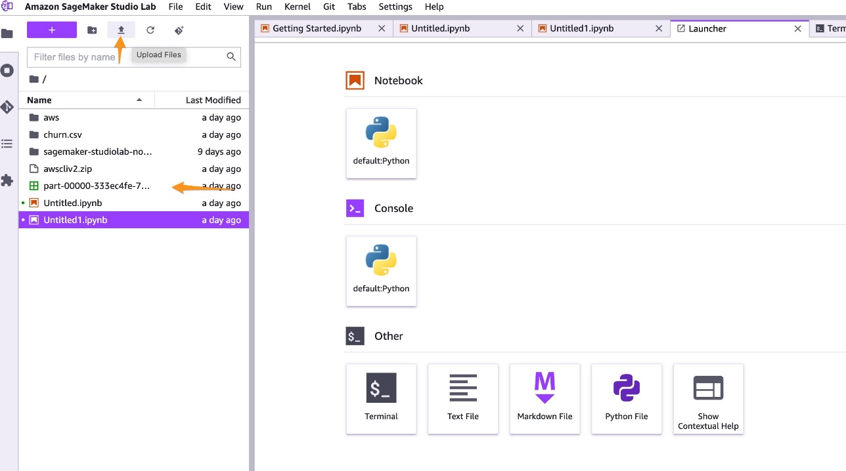Image resolution: width=846 pixels, height=471 pixels.
Task: Select the aws folder
Action: pyautogui.click(x=134, y=117)
